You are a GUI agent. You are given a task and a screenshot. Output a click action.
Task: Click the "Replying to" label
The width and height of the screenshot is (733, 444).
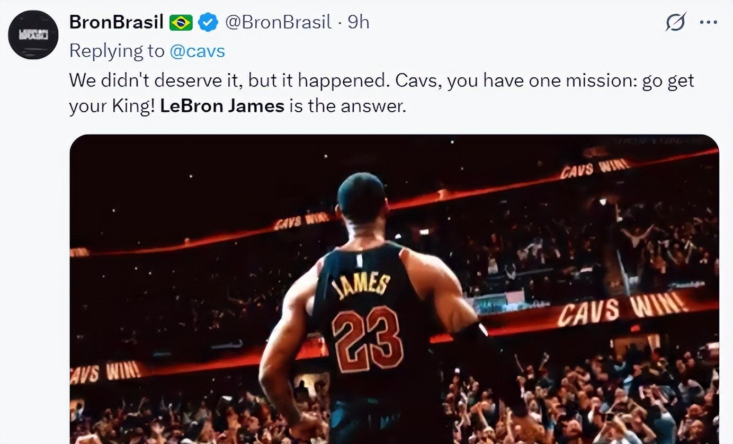tap(117, 51)
